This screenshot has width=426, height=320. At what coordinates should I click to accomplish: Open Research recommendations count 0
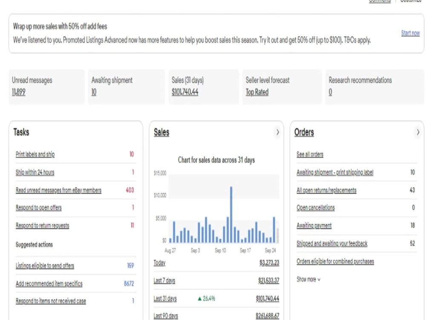(331, 92)
